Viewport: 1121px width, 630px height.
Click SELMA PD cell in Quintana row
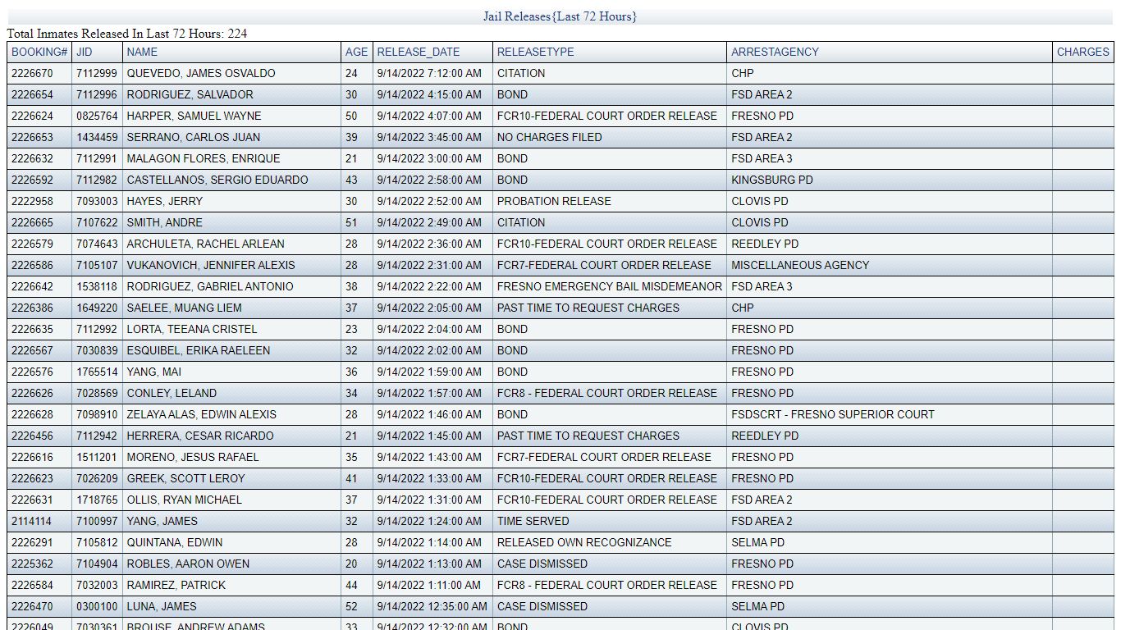(x=757, y=542)
